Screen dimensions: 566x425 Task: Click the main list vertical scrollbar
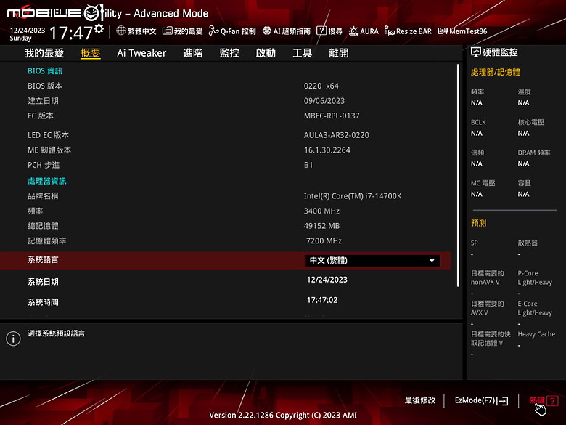coord(458,176)
